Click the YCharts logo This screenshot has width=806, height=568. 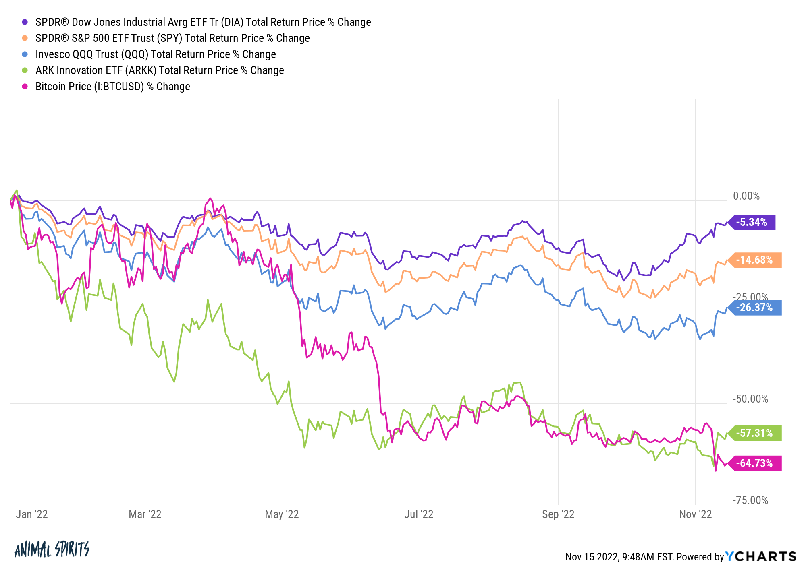(761, 556)
